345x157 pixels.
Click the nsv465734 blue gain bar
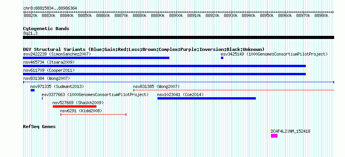click(164, 66)
